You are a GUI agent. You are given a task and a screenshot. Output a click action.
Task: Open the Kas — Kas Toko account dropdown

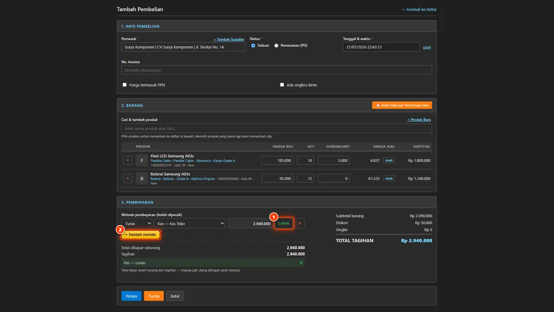pos(190,223)
